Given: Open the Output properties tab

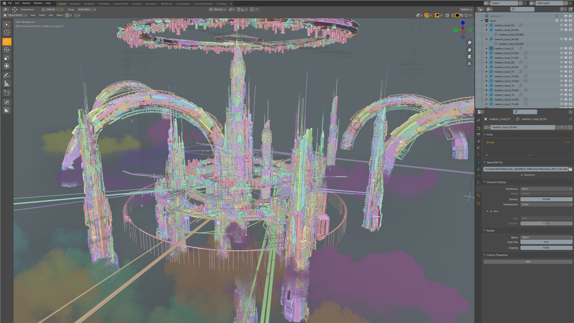Looking at the screenshot, I should coord(479,135).
